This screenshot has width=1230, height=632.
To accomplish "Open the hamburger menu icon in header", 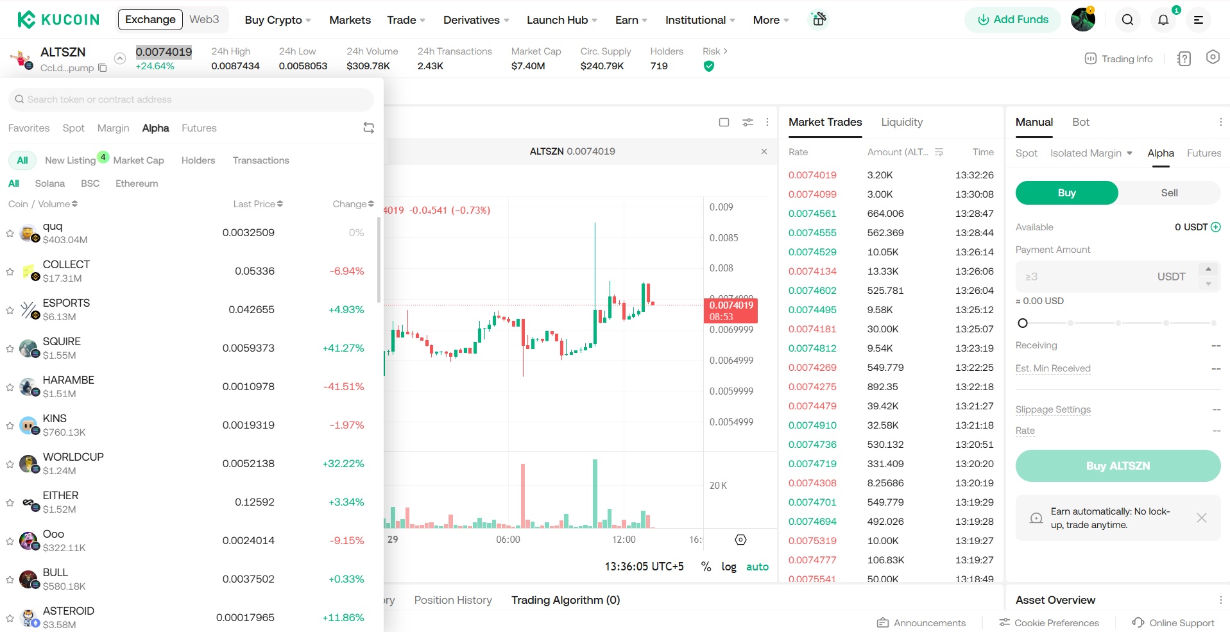I will (1198, 20).
